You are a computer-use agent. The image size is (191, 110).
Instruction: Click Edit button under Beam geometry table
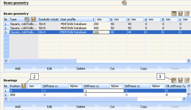(50, 69)
